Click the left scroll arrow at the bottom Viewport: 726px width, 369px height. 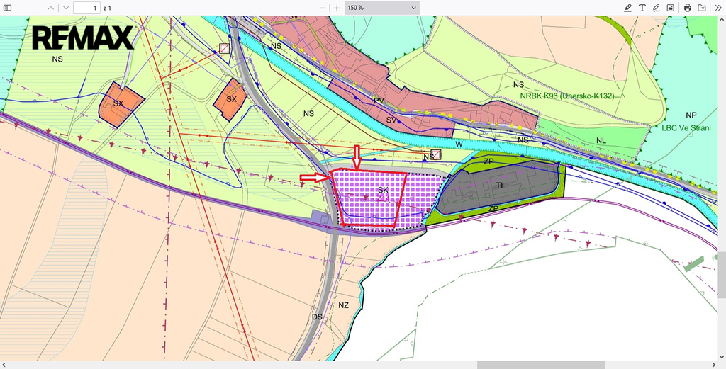(4, 365)
